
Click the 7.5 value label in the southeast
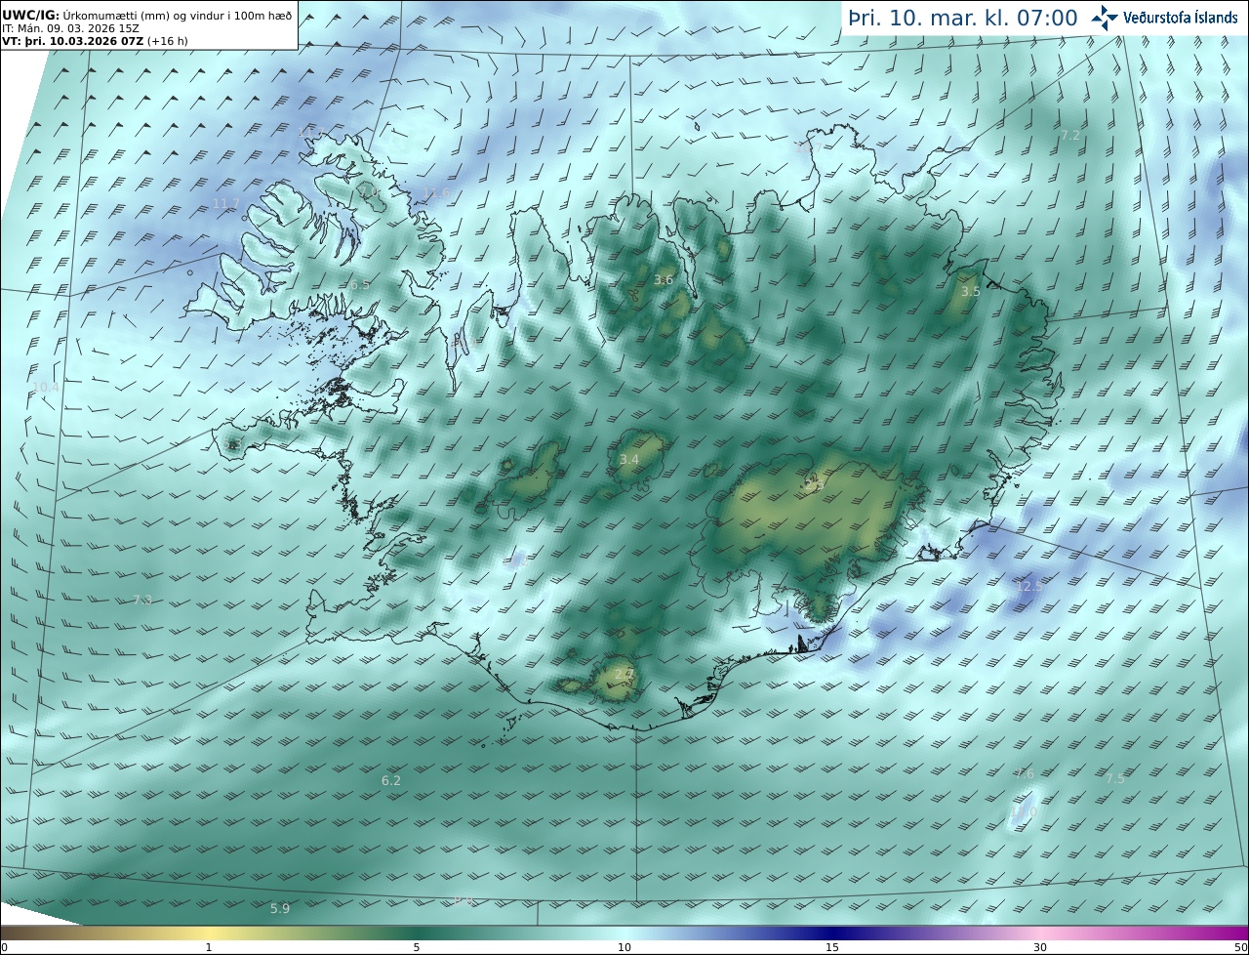click(x=1115, y=778)
